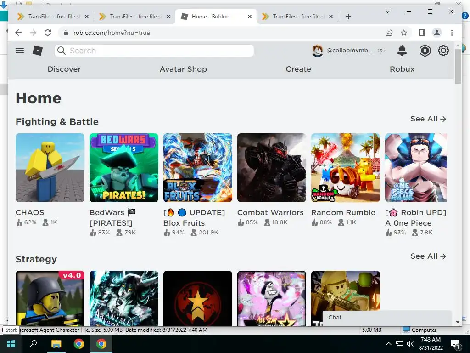
Task: Open the Robux menu
Action: 402,69
